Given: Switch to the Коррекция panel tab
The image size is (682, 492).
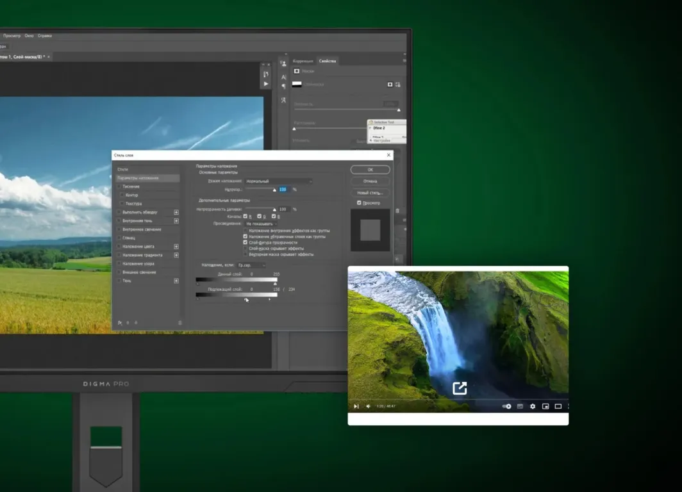Looking at the screenshot, I should (x=303, y=61).
